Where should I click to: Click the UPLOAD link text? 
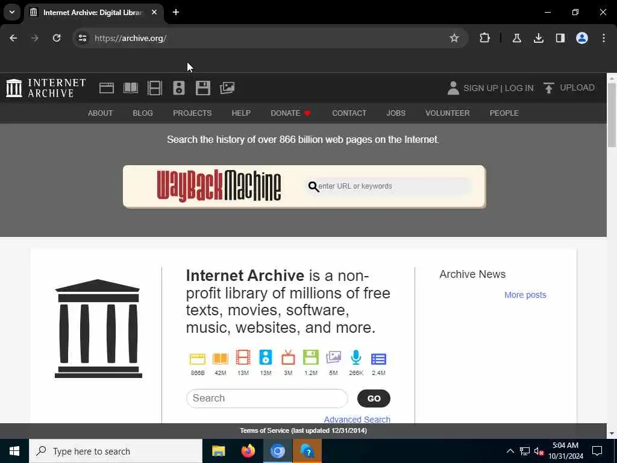(x=577, y=87)
